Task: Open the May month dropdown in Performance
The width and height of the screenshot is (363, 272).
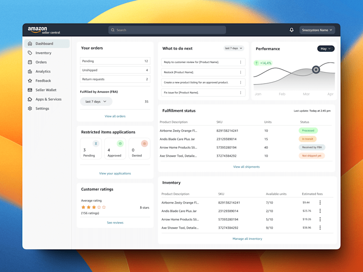Action: point(326,49)
